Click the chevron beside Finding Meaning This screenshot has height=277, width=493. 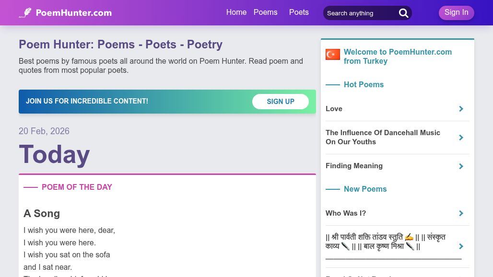[461, 166]
